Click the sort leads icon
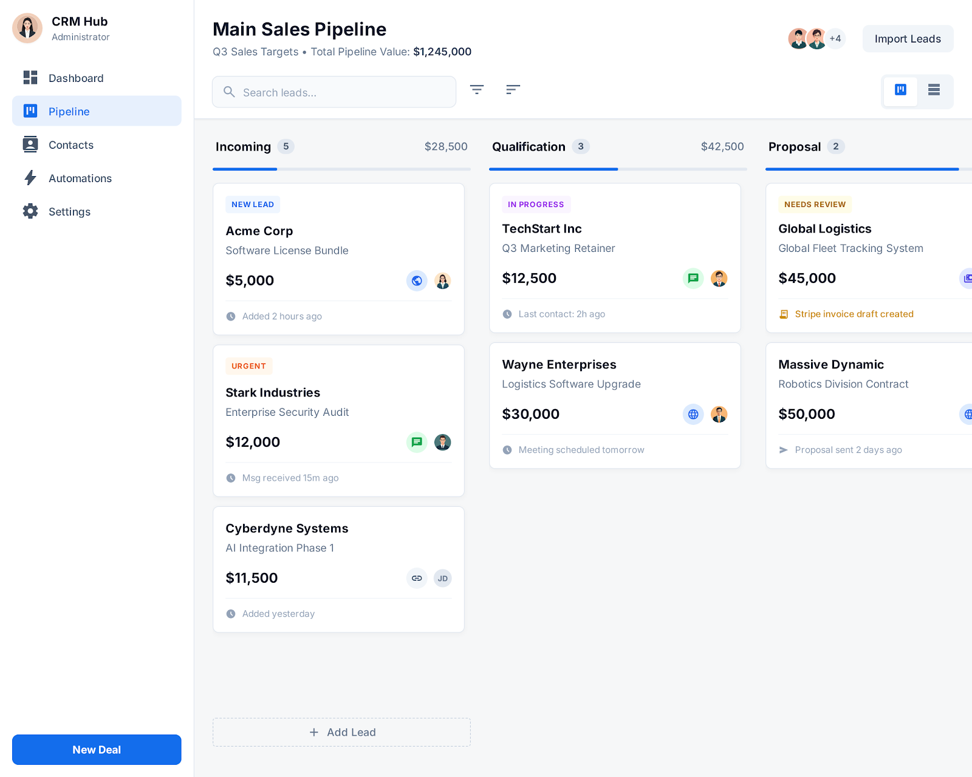The width and height of the screenshot is (972, 777). 513,90
